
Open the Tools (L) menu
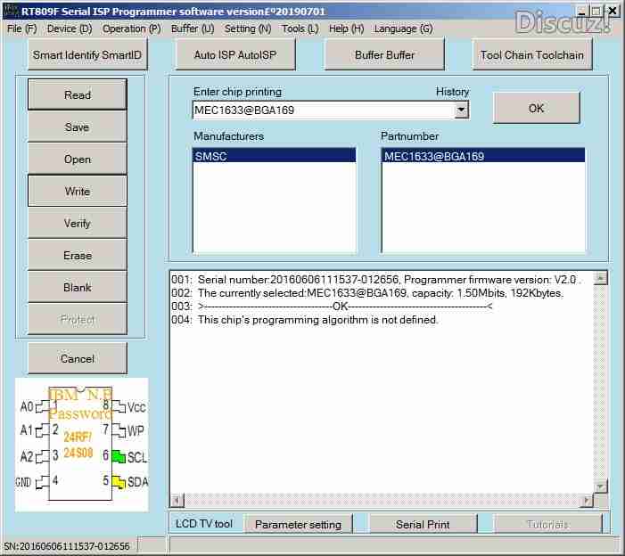tap(300, 29)
